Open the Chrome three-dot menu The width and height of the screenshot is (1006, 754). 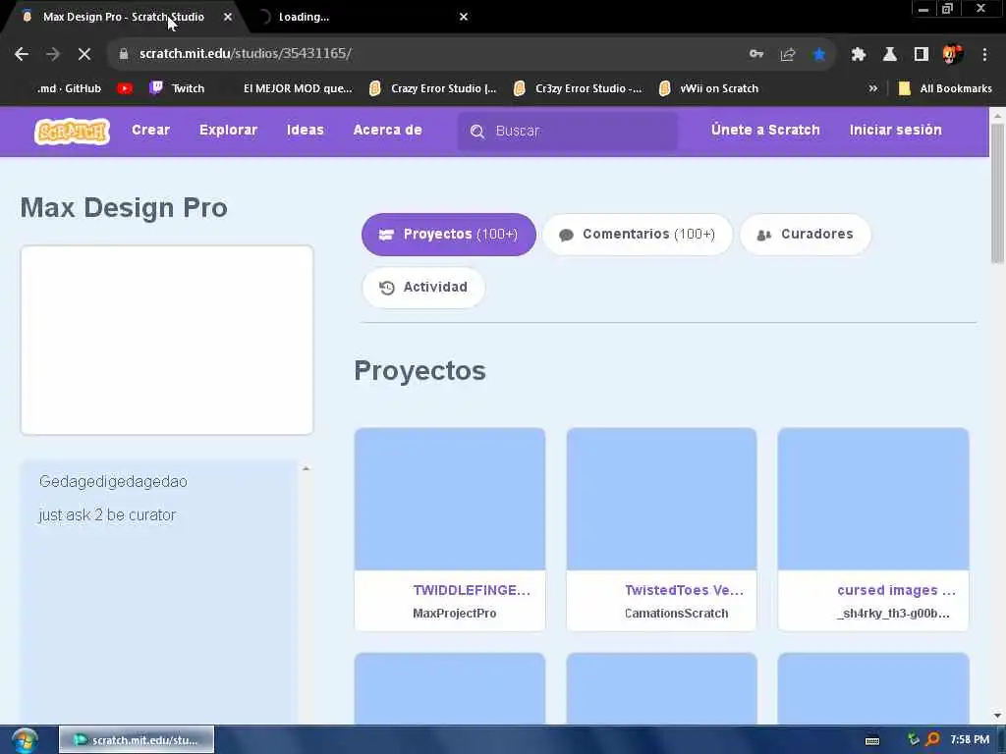tap(984, 54)
